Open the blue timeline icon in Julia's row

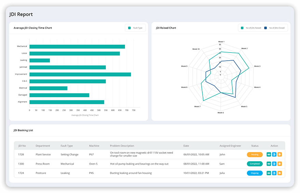click(274, 173)
